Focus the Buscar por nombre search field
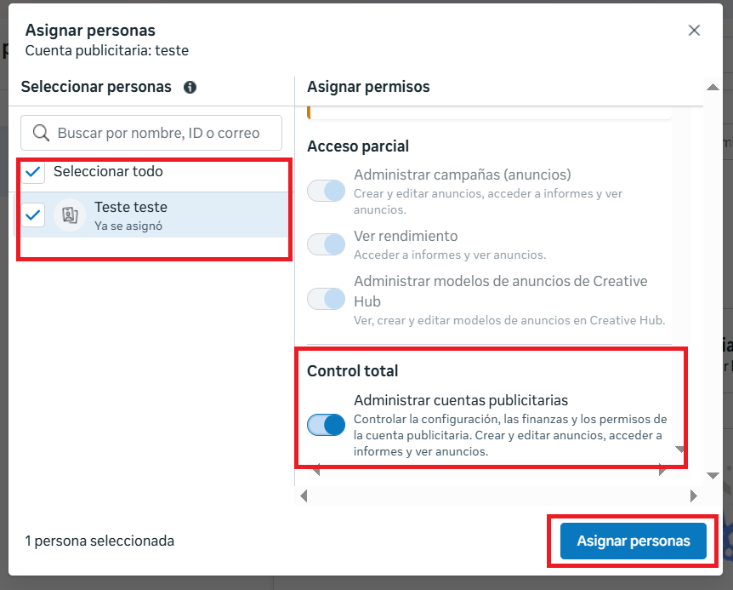The width and height of the screenshot is (733, 590). pyautogui.click(x=151, y=133)
